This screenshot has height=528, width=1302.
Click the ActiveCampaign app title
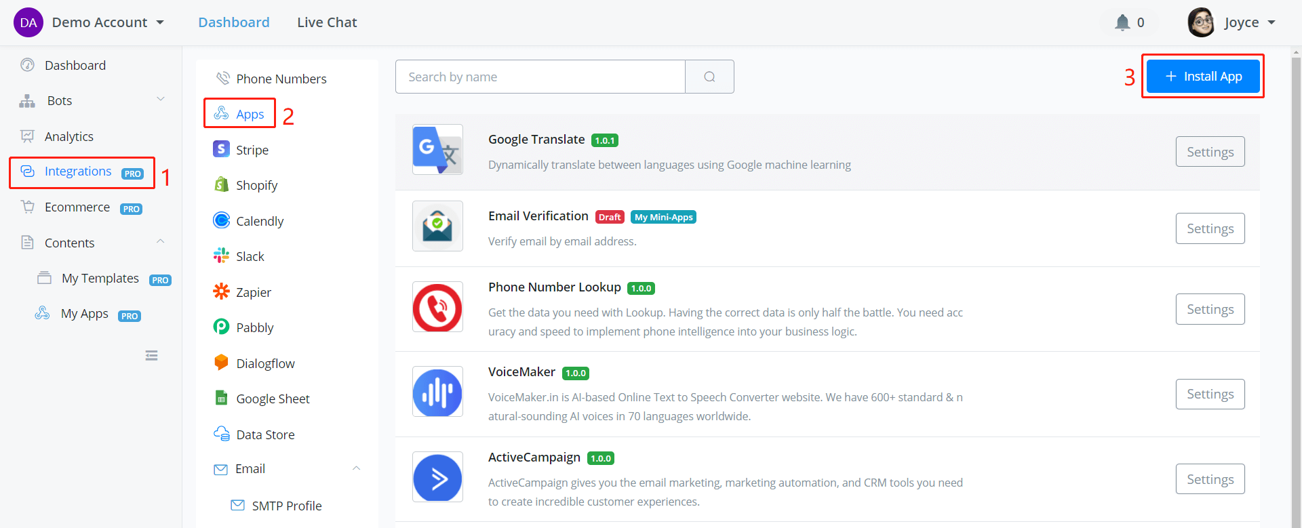[534, 457]
